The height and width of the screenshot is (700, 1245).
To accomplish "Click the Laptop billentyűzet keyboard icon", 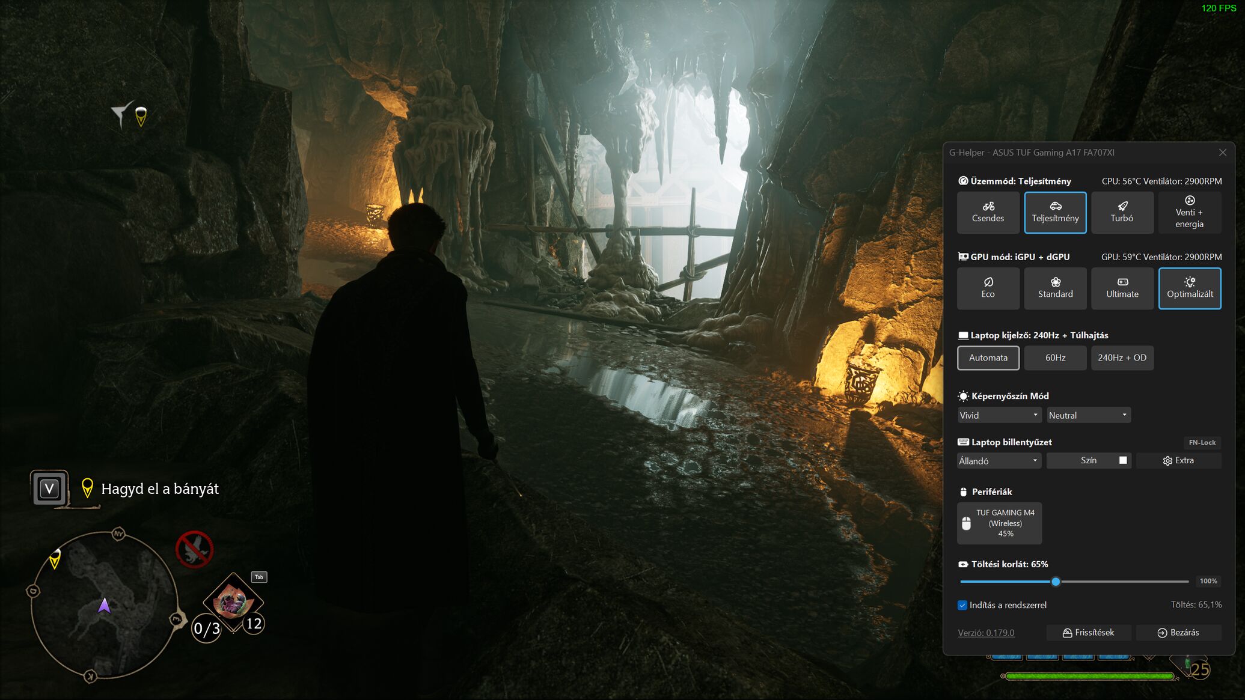I will (x=963, y=442).
